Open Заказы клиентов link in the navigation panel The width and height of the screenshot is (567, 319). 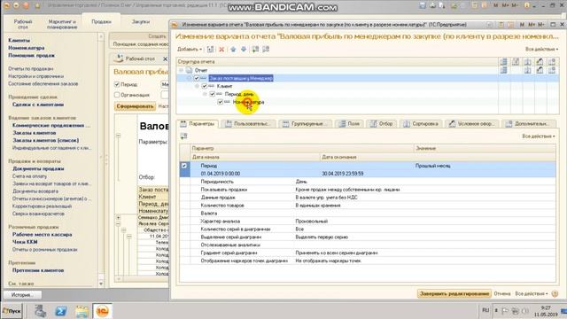click(x=35, y=133)
